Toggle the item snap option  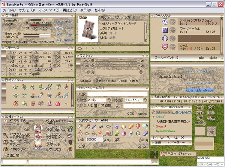click(130, 81)
